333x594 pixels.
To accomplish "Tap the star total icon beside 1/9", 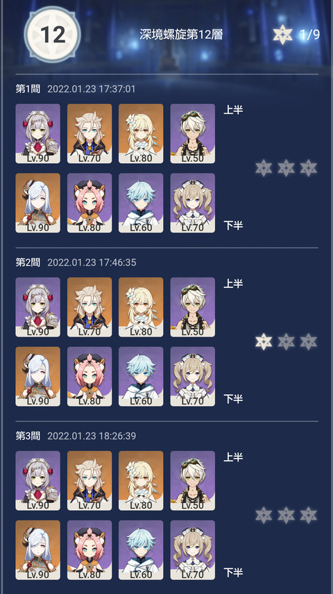I will pyautogui.click(x=283, y=35).
